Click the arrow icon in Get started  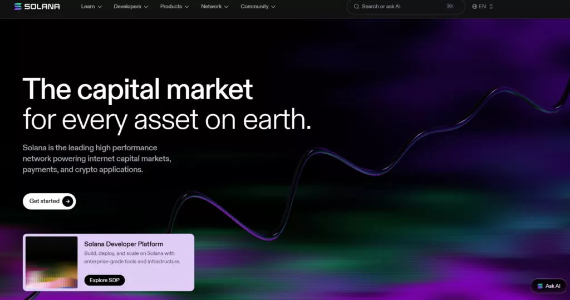click(67, 201)
